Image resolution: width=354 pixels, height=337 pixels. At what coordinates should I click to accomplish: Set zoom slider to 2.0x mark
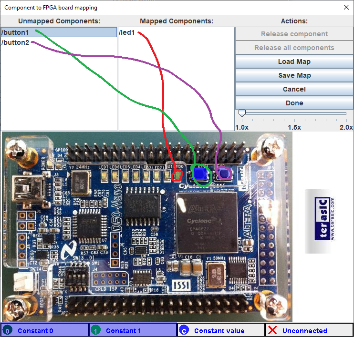pyautogui.click(x=346, y=113)
